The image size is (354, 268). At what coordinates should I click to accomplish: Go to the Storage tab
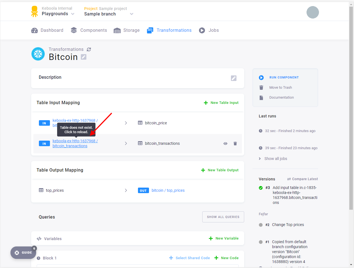(127, 30)
